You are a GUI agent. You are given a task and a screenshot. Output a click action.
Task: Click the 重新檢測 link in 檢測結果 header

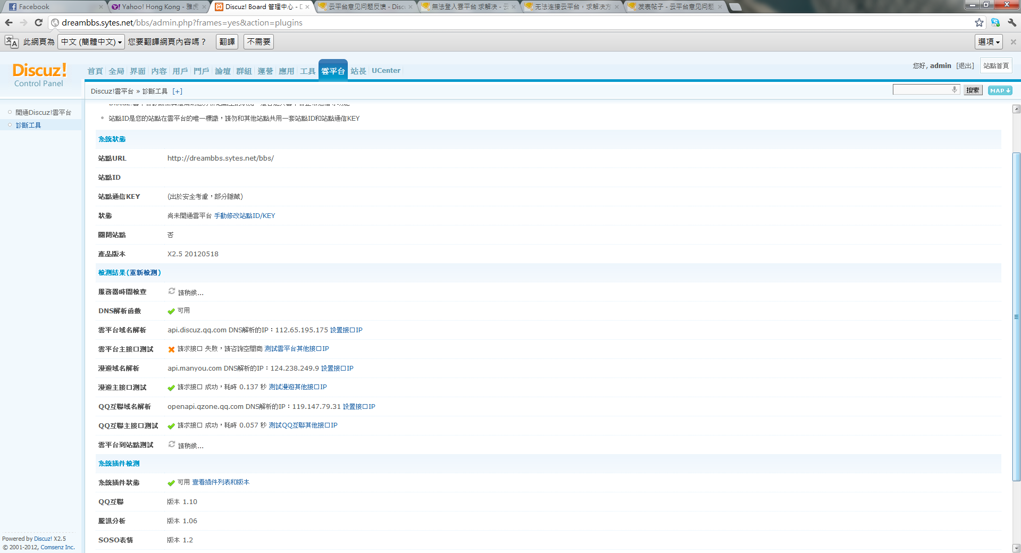(144, 272)
